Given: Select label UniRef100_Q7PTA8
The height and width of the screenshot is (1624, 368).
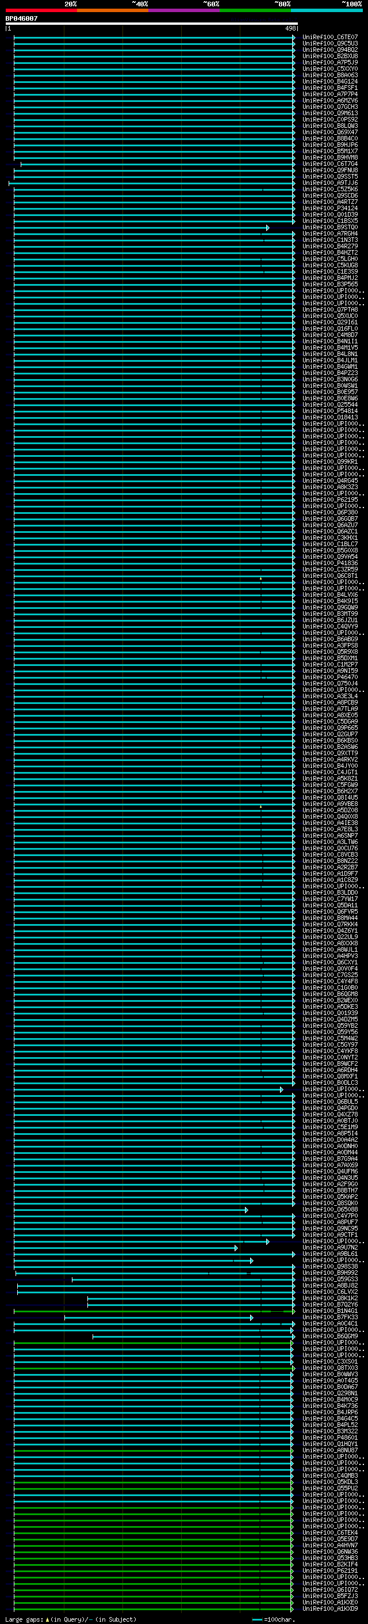Looking at the screenshot, I should (329, 309).
